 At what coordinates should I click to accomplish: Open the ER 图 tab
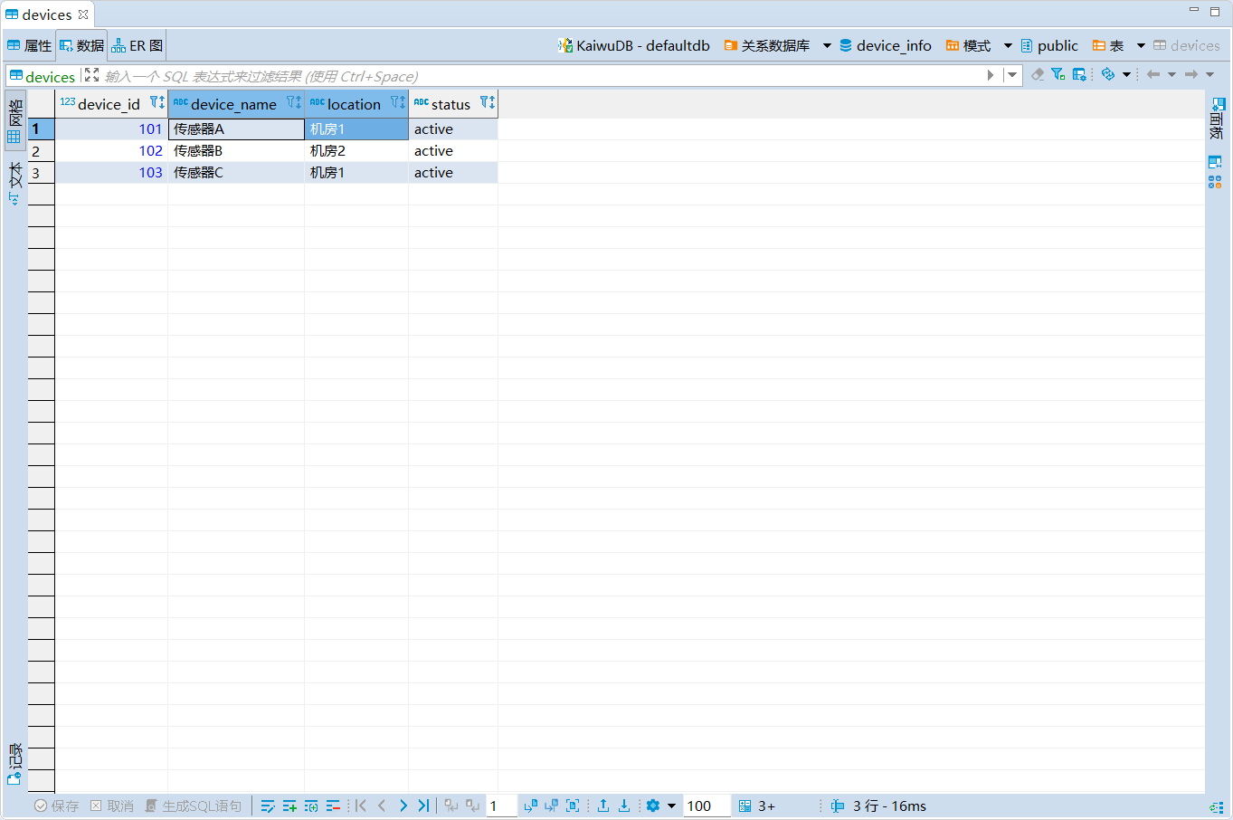(138, 45)
